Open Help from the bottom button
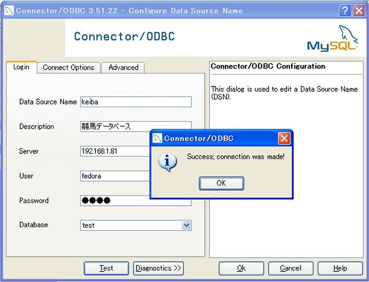 click(340, 268)
